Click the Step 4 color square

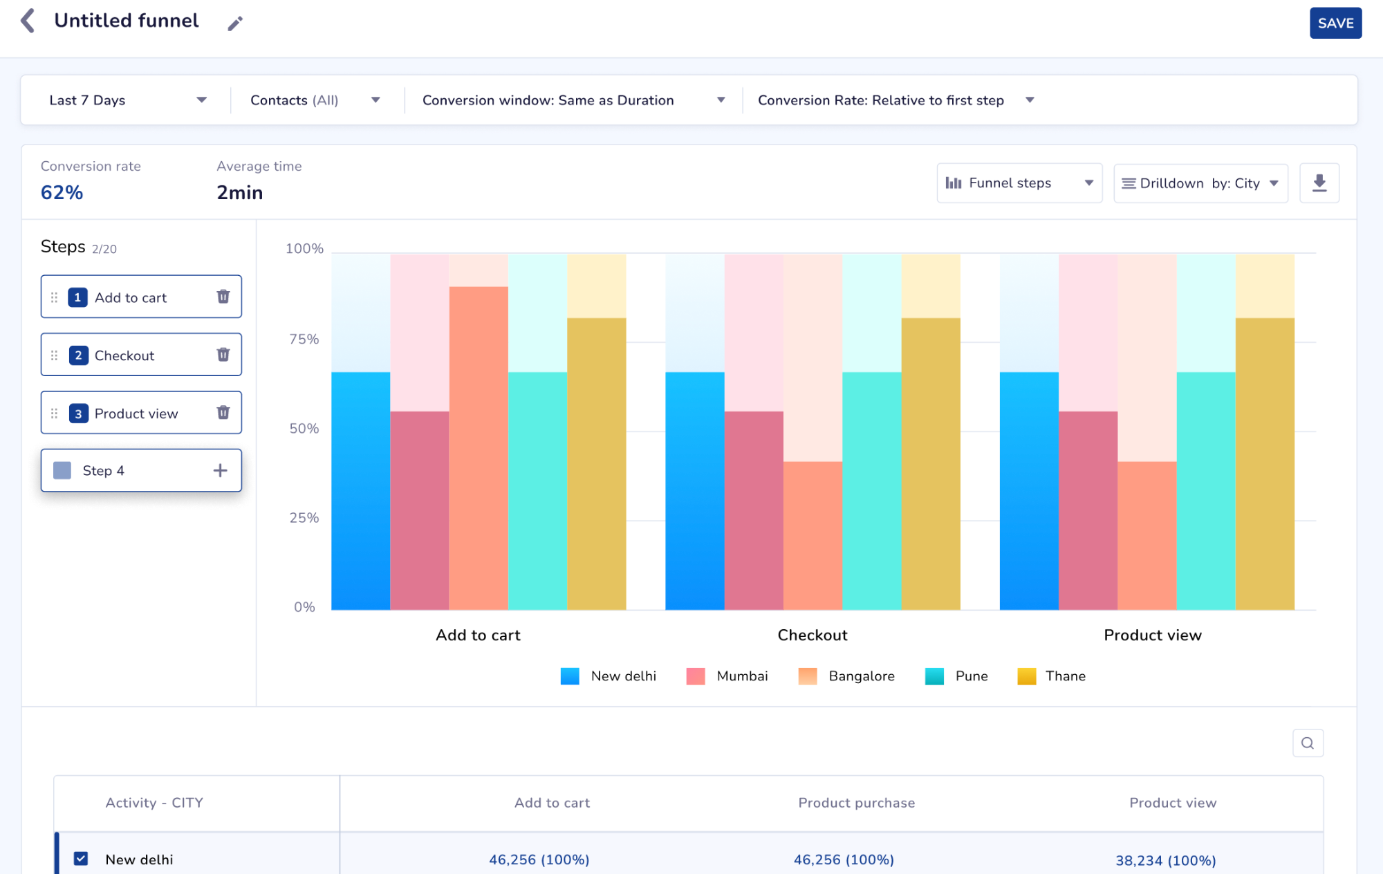pos(62,471)
